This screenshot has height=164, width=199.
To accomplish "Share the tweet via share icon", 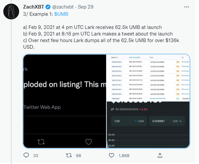I will 159,155.
